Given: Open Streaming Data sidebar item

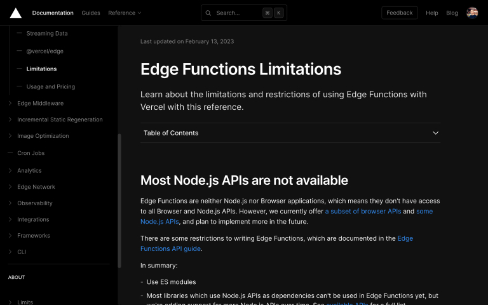Looking at the screenshot, I should (47, 33).
